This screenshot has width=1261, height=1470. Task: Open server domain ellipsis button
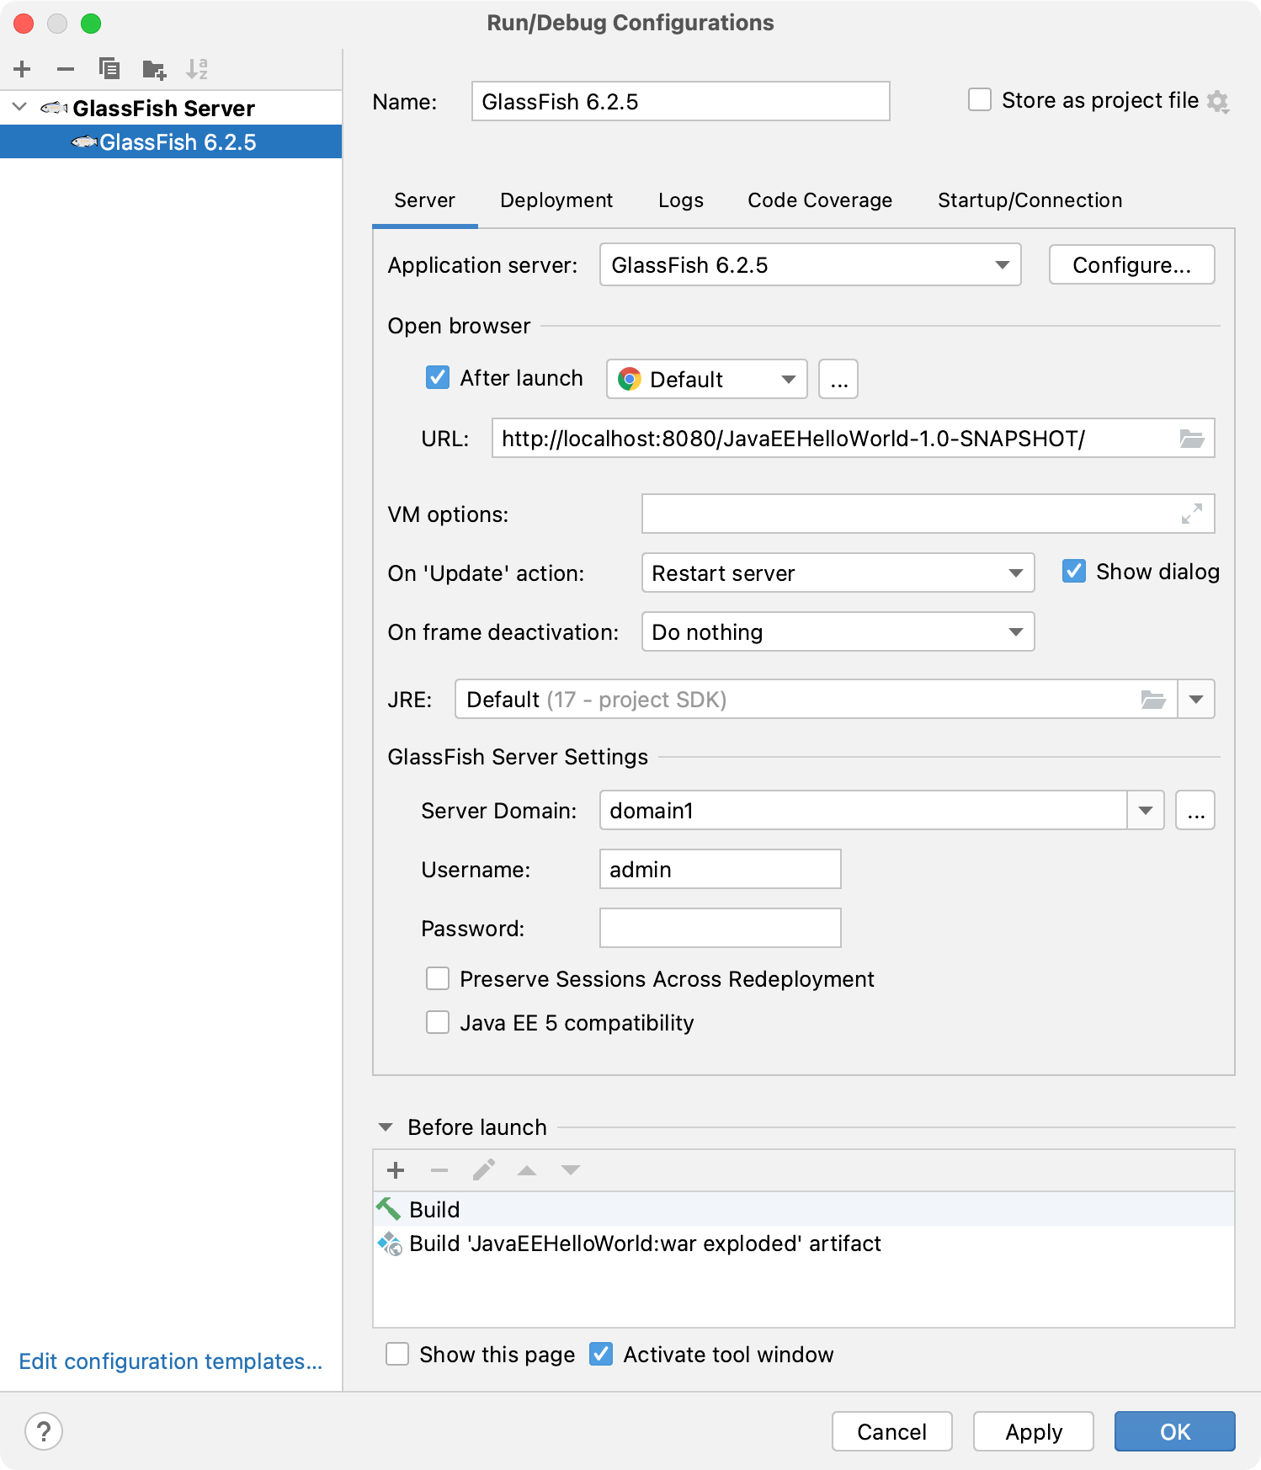coord(1195,810)
